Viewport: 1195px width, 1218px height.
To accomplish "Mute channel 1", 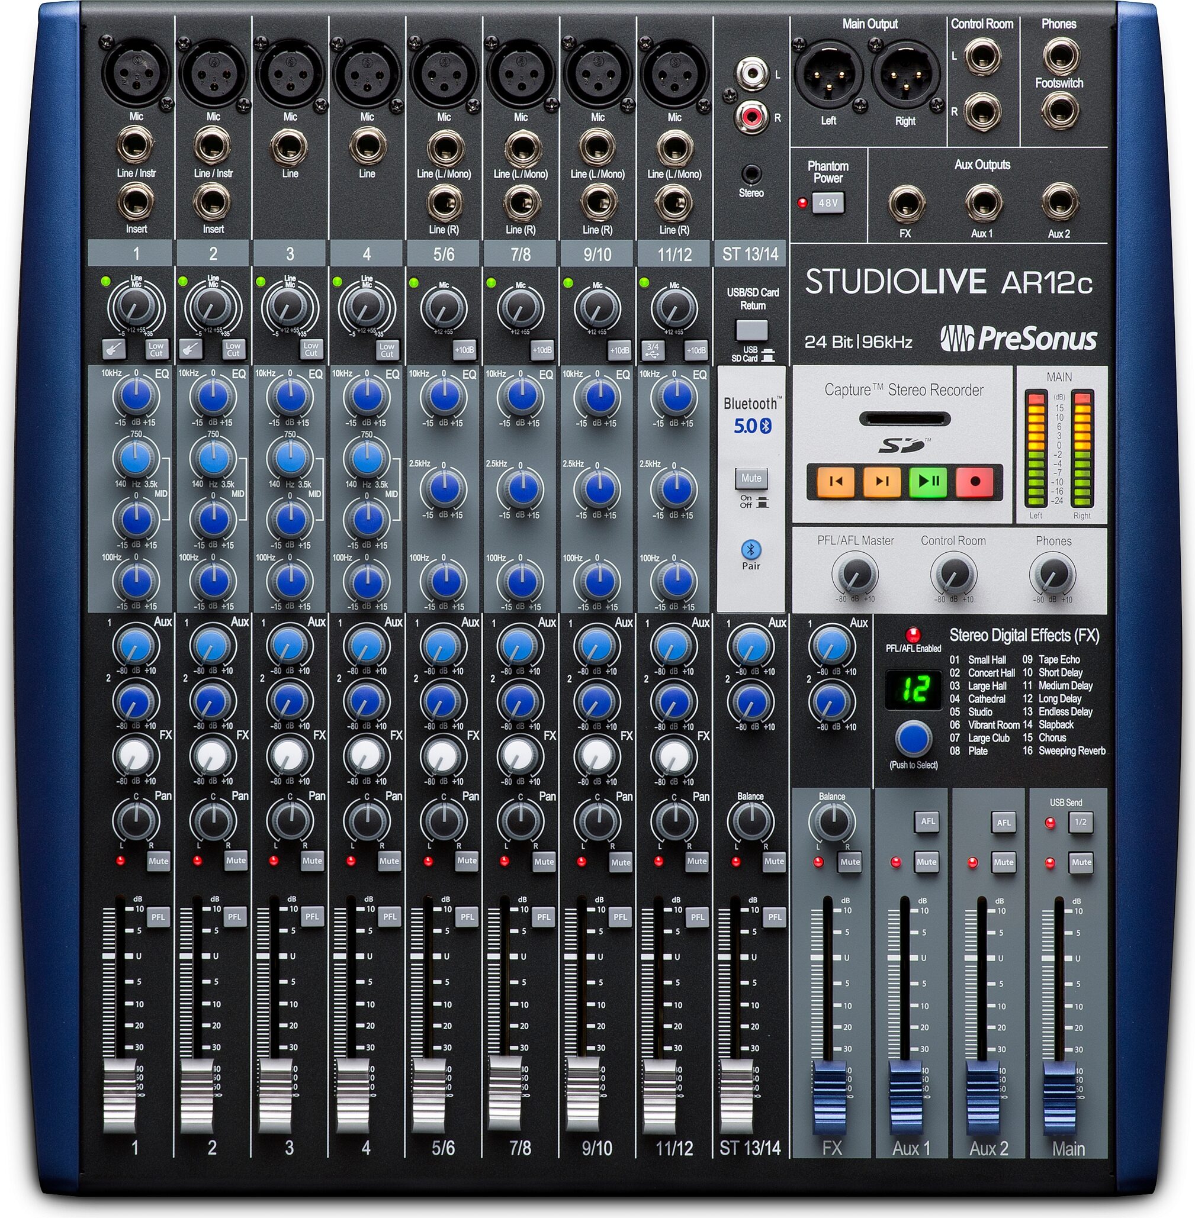I will tap(158, 861).
